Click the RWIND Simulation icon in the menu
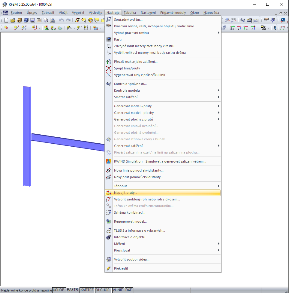This screenshot has height=293, width=289. (x=109, y=161)
